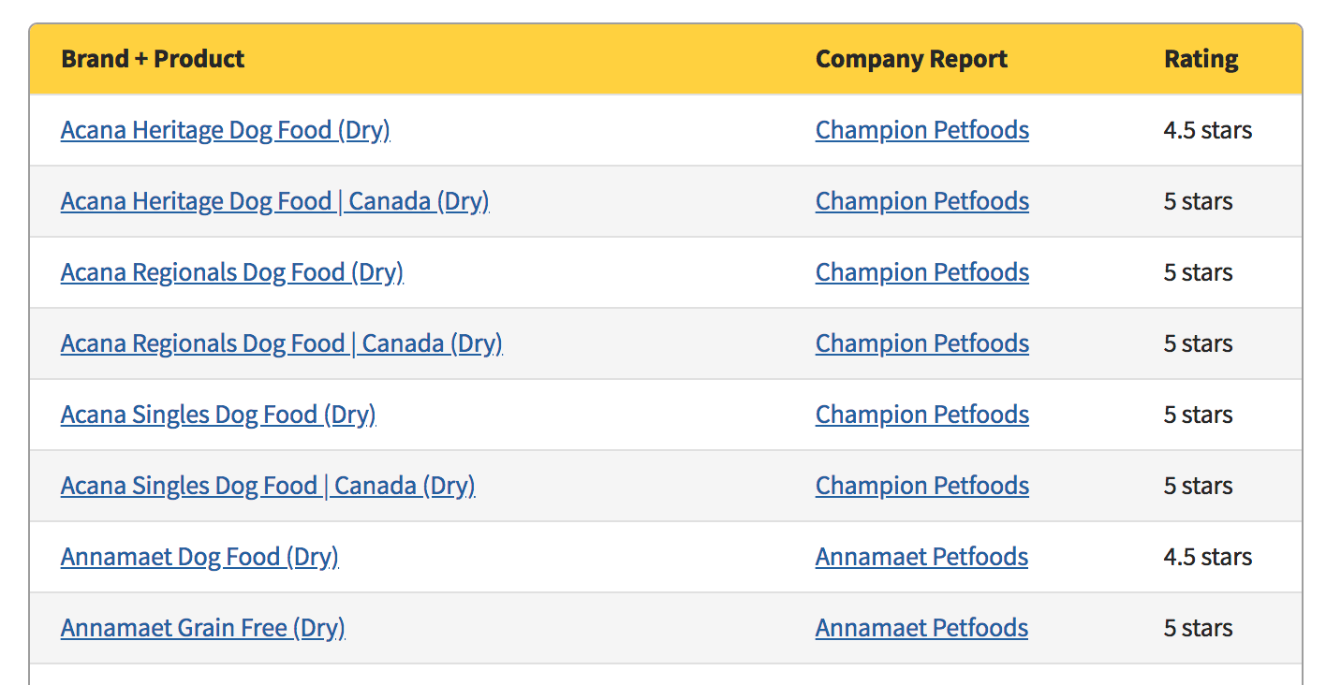Click the Company Report column header
This screenshot has width=1326, height=685.
click(x=911, y=59)
